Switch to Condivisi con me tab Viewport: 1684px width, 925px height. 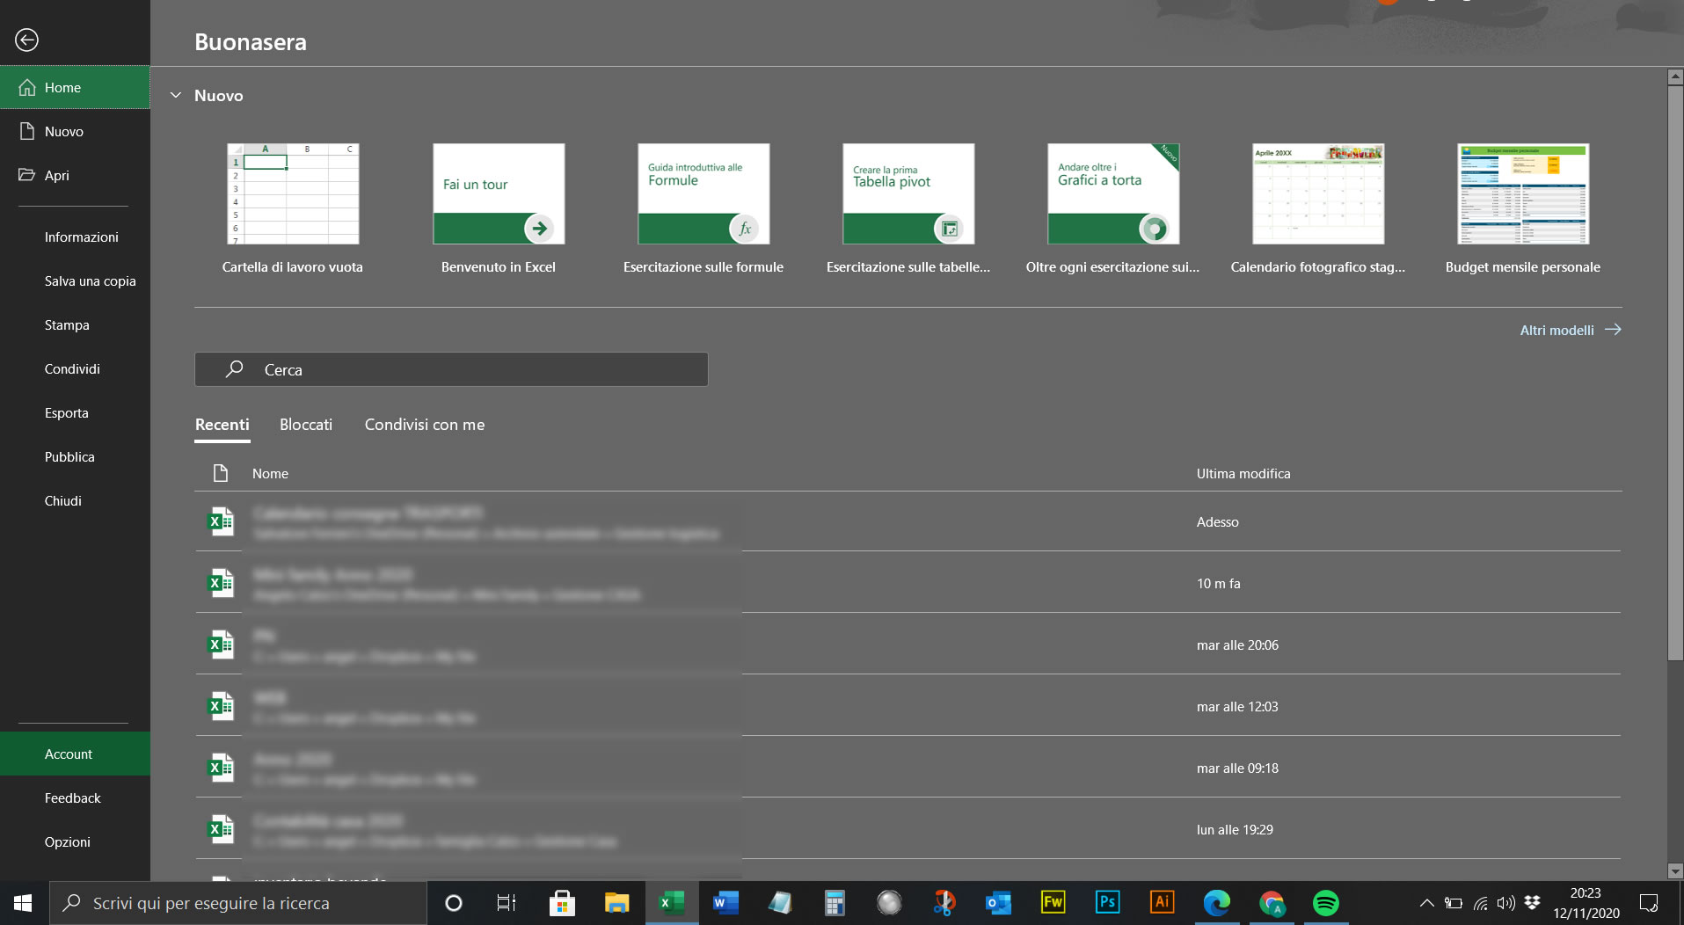[425, 425]
